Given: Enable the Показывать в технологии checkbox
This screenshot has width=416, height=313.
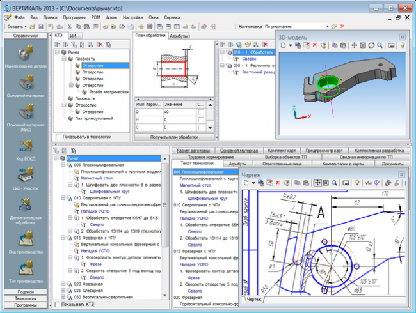Looking at the screenshot, I should [59, 137].
